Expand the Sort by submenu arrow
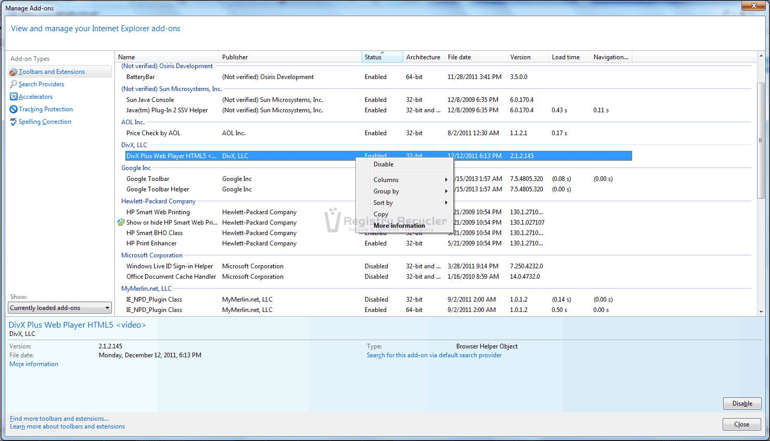The height and width of the screenshot is (441, 770). 446,203
